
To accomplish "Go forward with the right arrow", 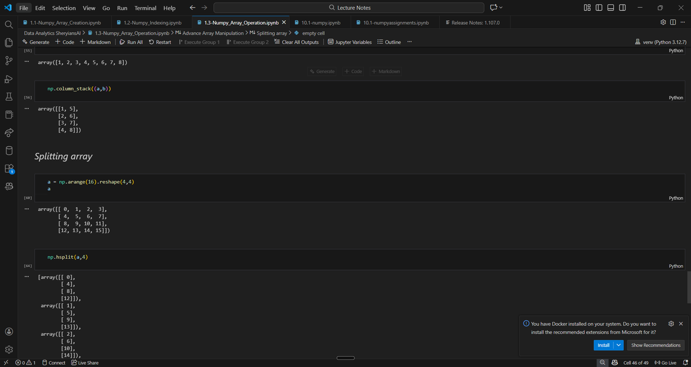I will click(x=204, y=7).
